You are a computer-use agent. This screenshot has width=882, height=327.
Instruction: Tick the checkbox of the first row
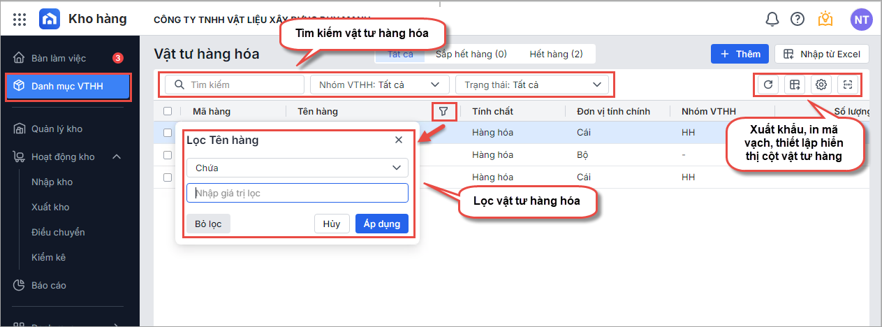168,133
